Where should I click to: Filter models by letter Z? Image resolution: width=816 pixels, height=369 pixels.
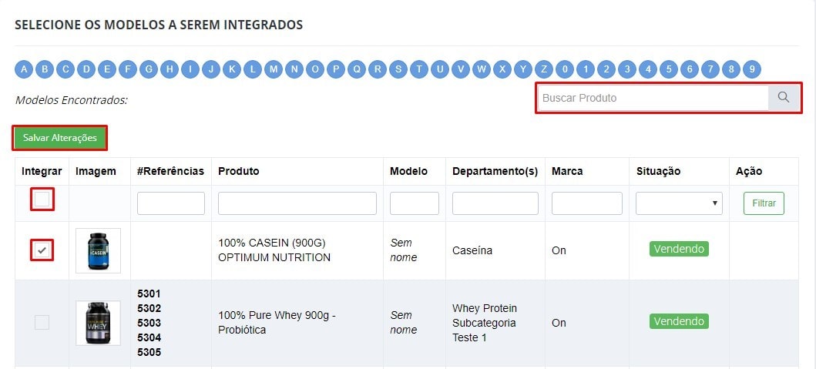click(544, 69)
